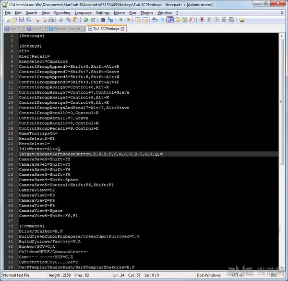The height and width of the screenshot is (281, 288).
Task: Click the last toolbar icon after the macro buttons
Action: click(241, 20)
